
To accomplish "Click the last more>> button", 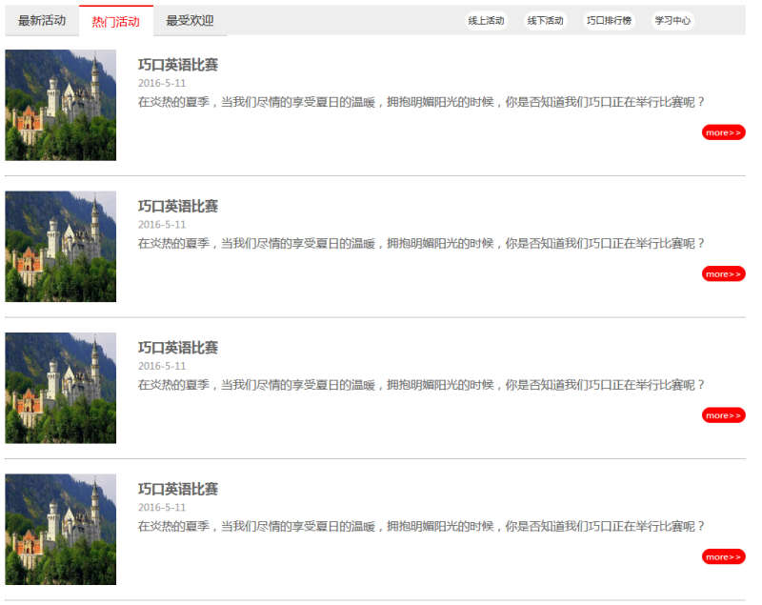I will (722, 556).
